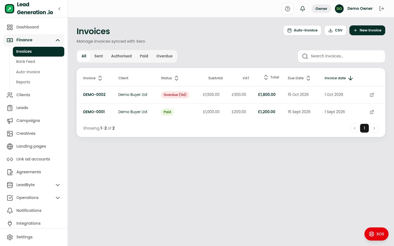The width and height of the screenshot is (394, 246).
Task: Expand the LeadByte menu
Action: coord(34,185)
